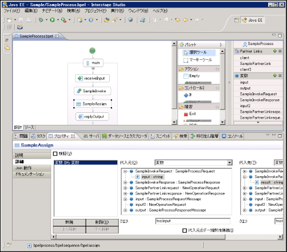
Task: Click the properties horizontal scrollbar
Action: (141, 237)
